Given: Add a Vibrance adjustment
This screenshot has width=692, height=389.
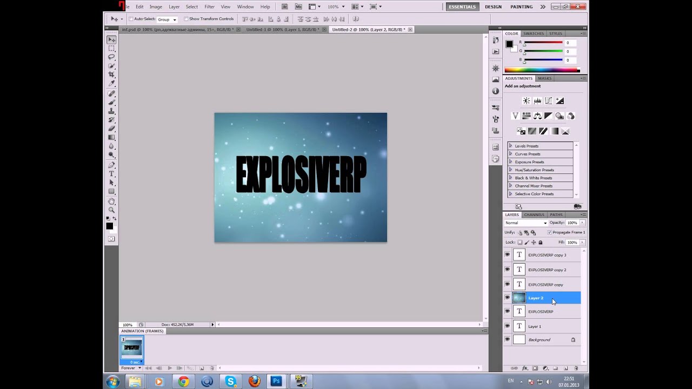Looking at the screenshot, I should pos(515,116).
